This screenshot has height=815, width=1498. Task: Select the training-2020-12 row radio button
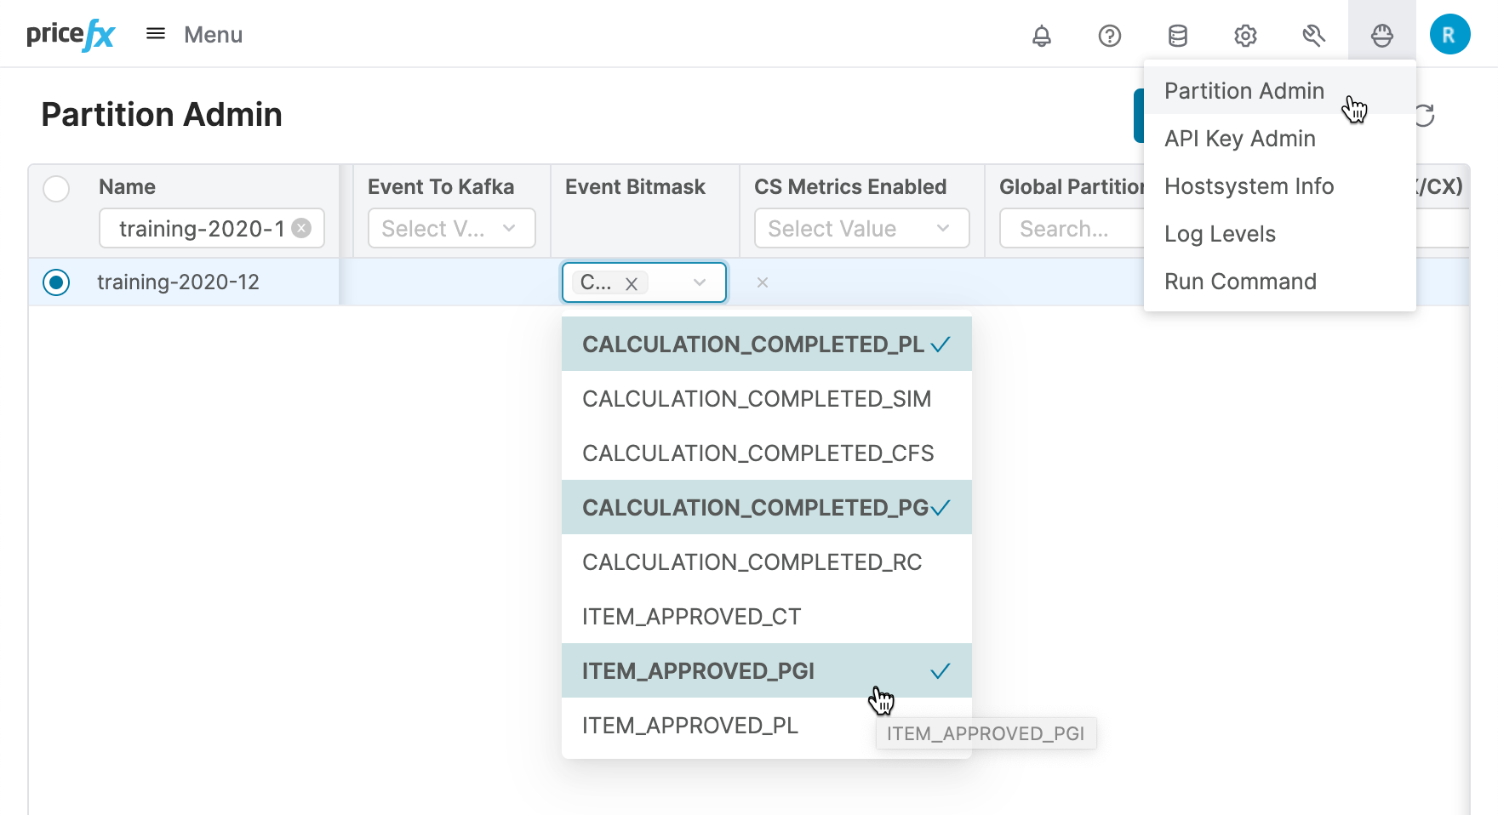56,282
